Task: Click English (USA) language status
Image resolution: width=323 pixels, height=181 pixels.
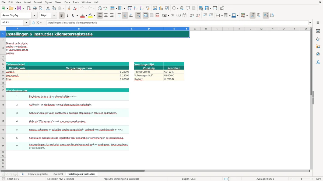Action: pos(189,179)
